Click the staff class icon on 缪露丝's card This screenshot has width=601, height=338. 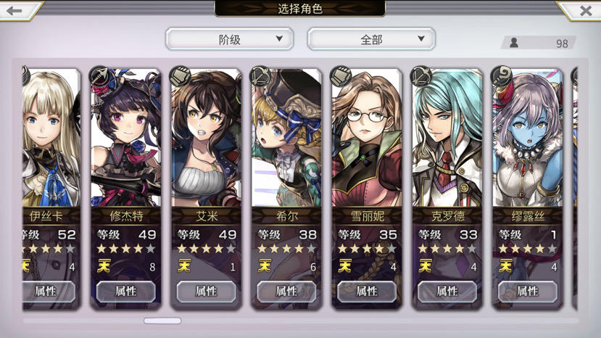pyautogui.click(x=502, y=76)
